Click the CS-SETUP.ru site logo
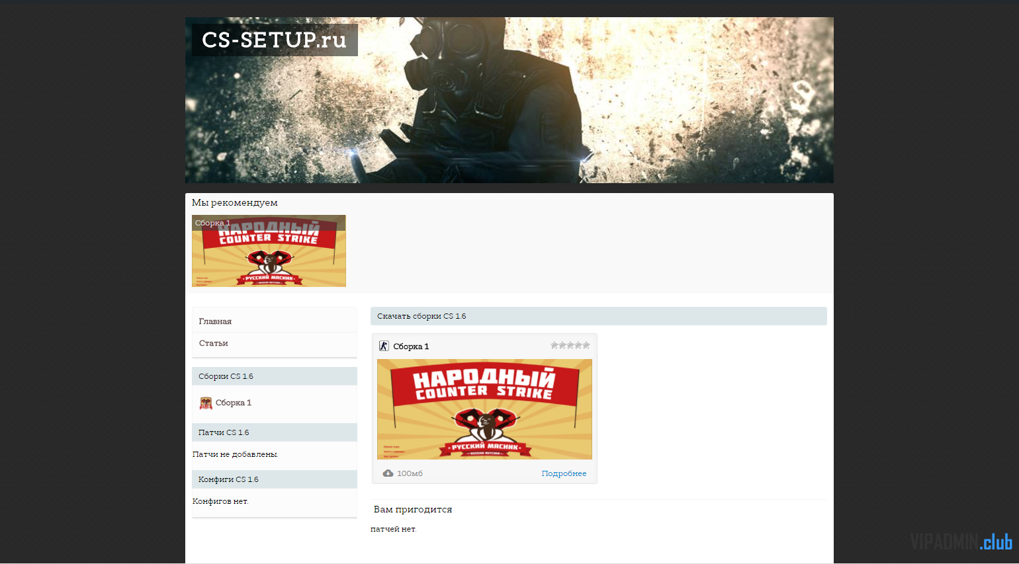This screenshot has height=564, width=1019. [x=275, y=40]
